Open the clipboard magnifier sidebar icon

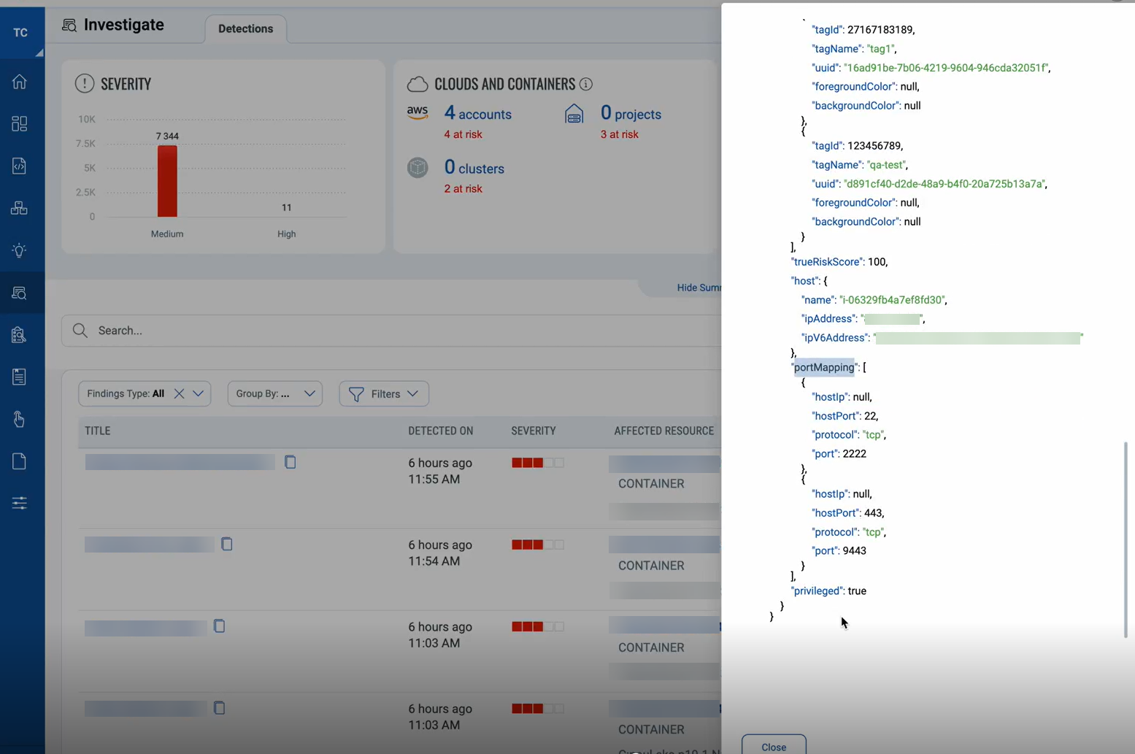[x=20, y=335]
